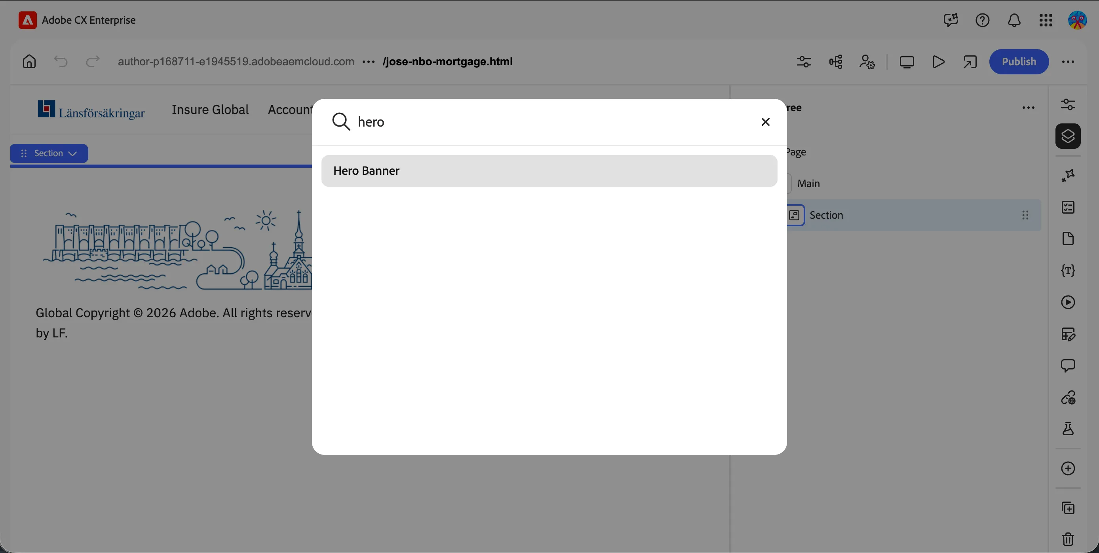Open the comments speech bubble icon
The width and height of the screenshot is (1099, 553).
(1068, 366)
